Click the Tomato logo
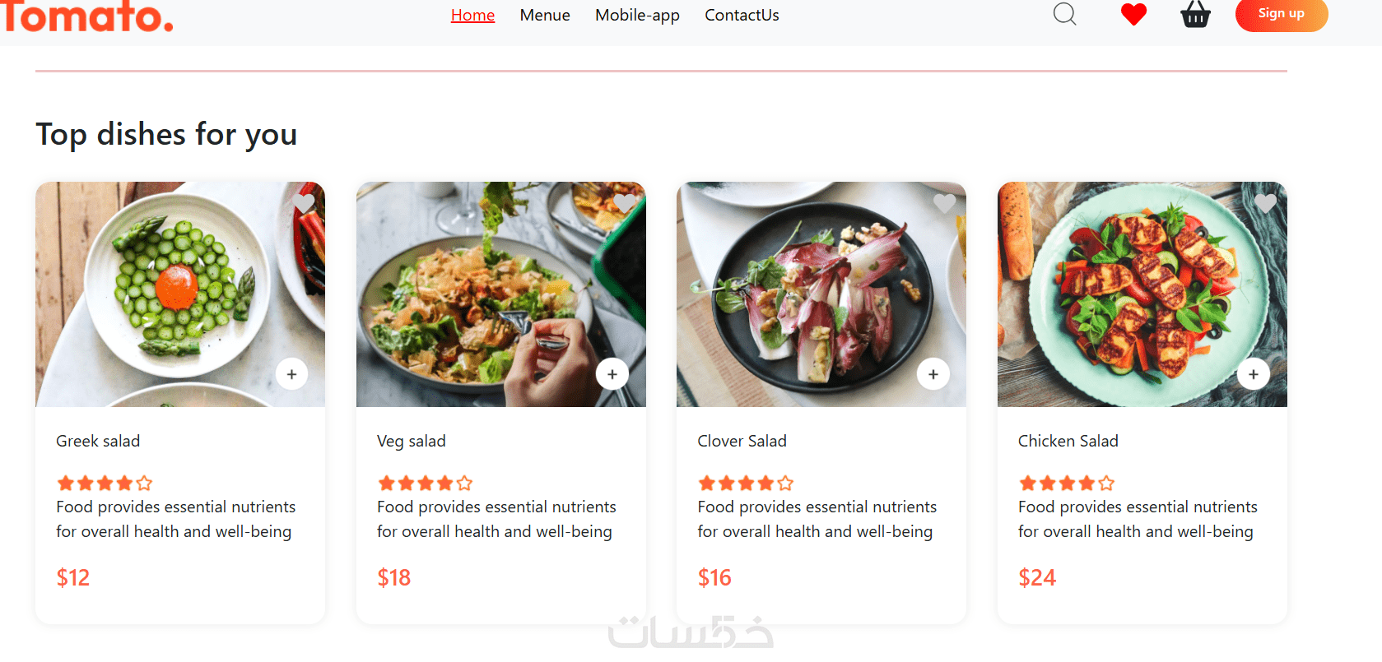The image size is (1382, 662). (87, 16)
